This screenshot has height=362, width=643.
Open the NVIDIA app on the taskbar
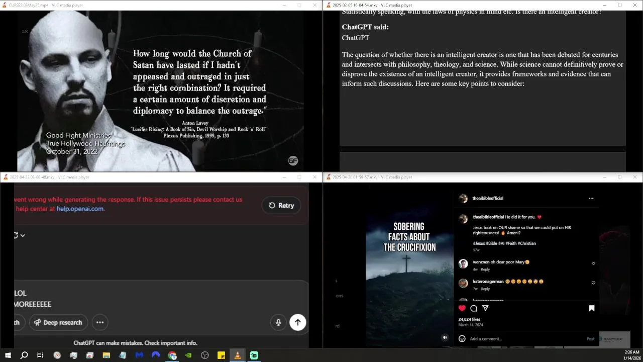click(188, 355)
